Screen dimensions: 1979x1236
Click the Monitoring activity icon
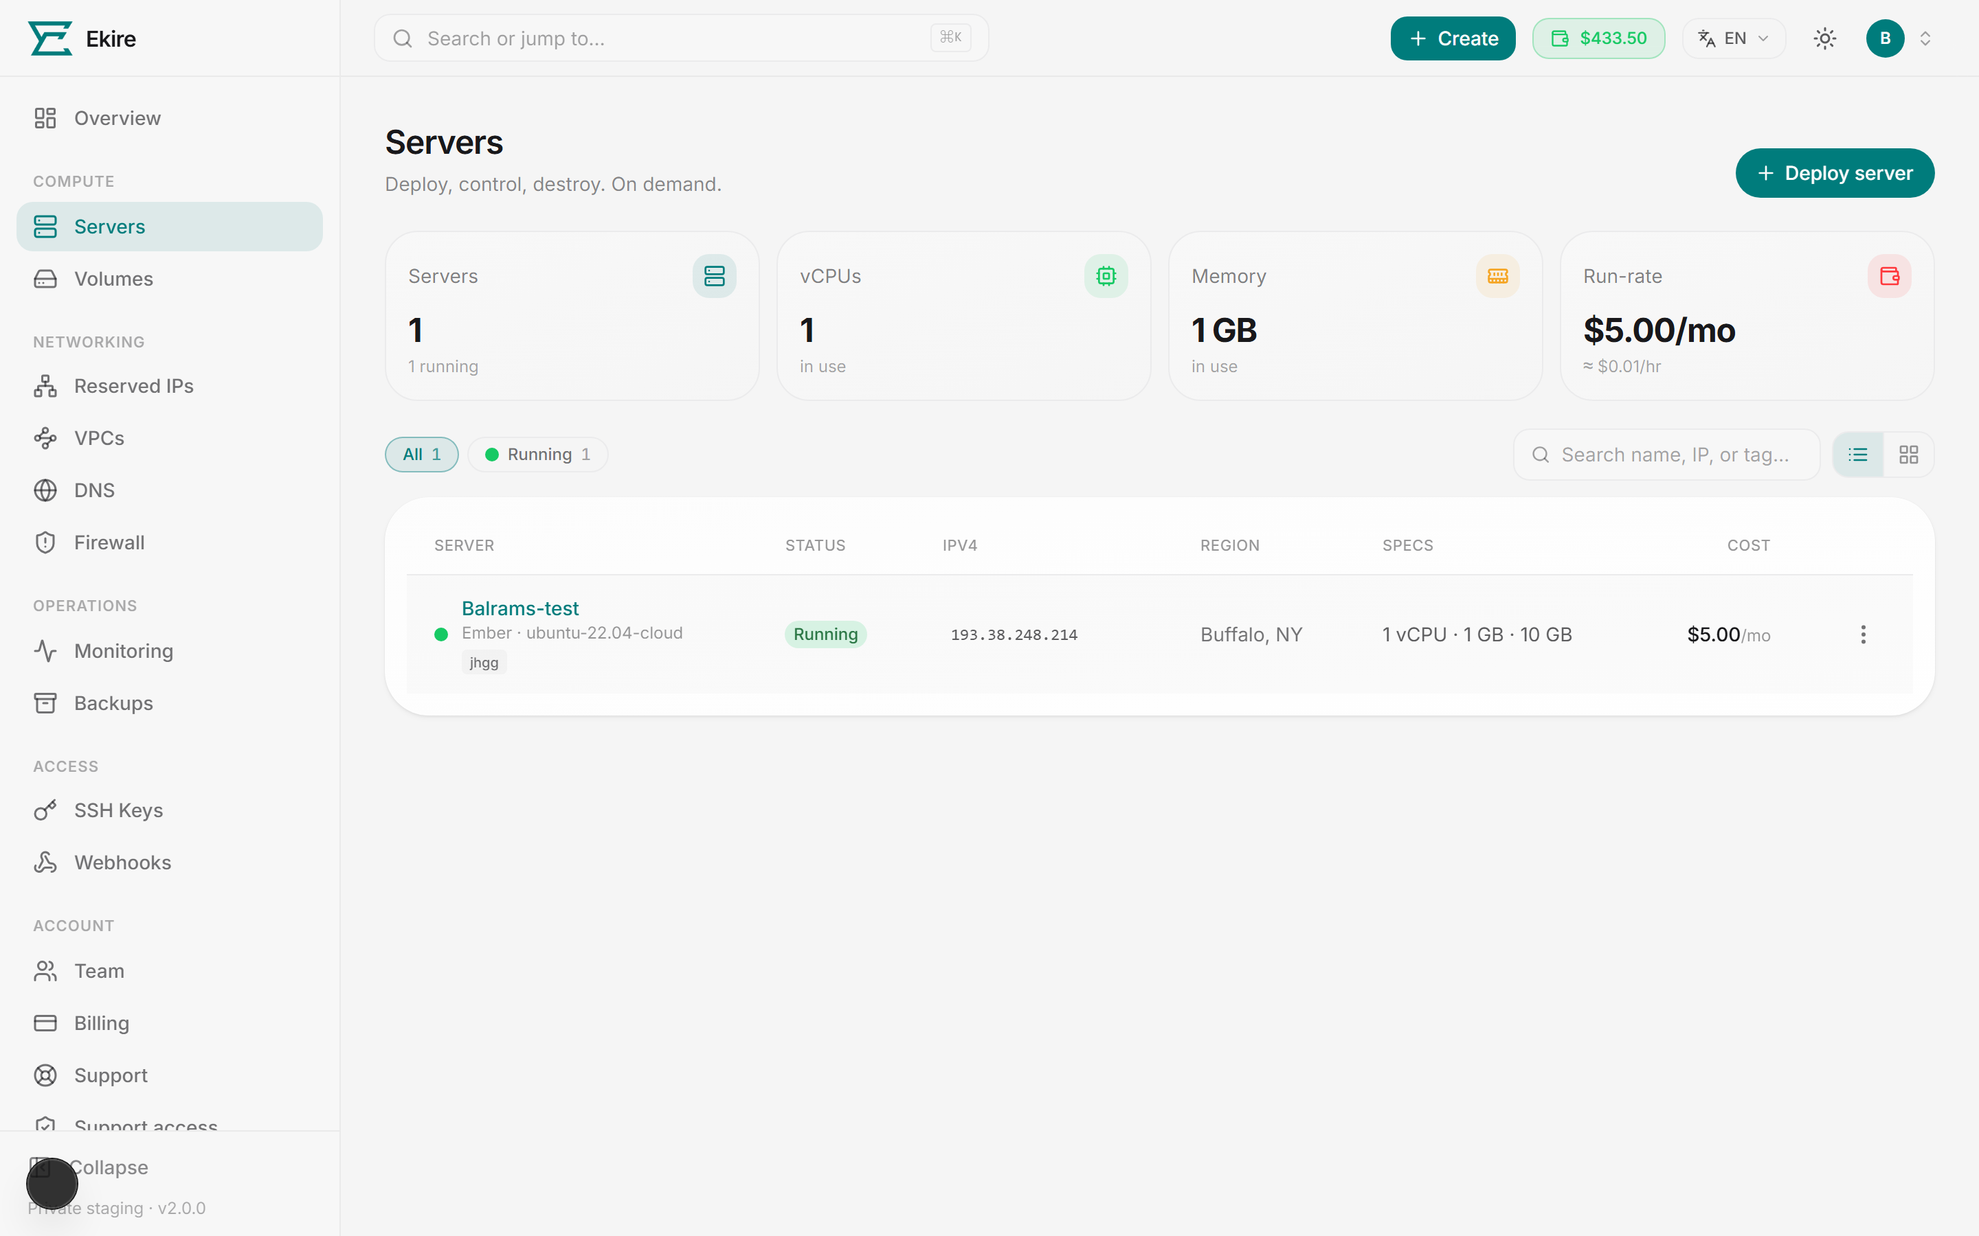coord(45,651)
